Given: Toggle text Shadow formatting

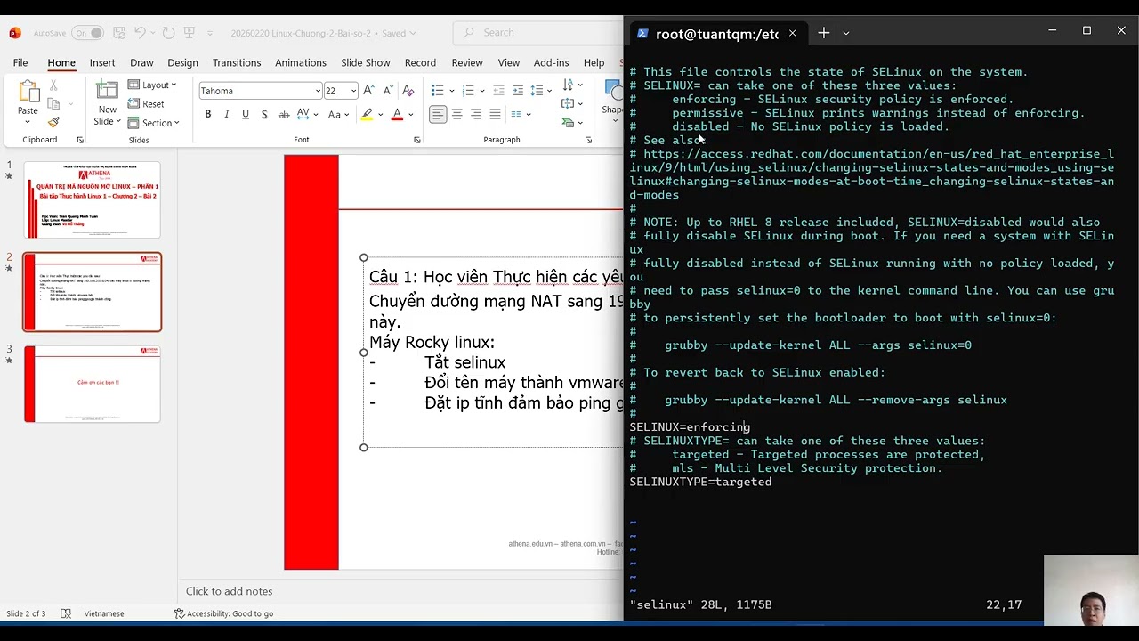Looking at the screenshot, I should point(264,114).
